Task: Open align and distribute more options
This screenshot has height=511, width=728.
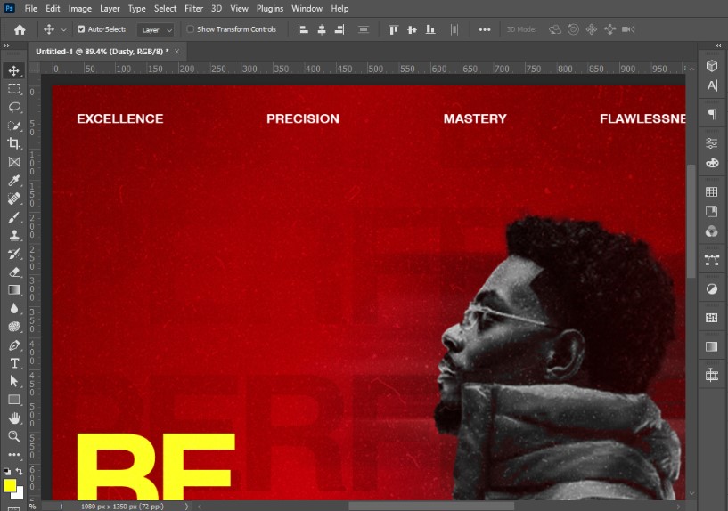Action: [x=485, y=29]
